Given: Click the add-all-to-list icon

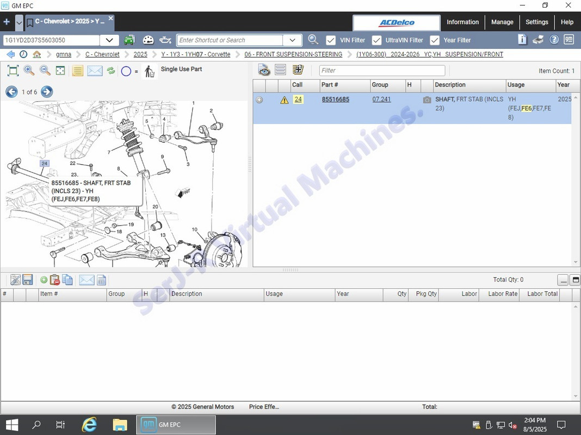Looking at the screenshot, I should tap(298, 70).
